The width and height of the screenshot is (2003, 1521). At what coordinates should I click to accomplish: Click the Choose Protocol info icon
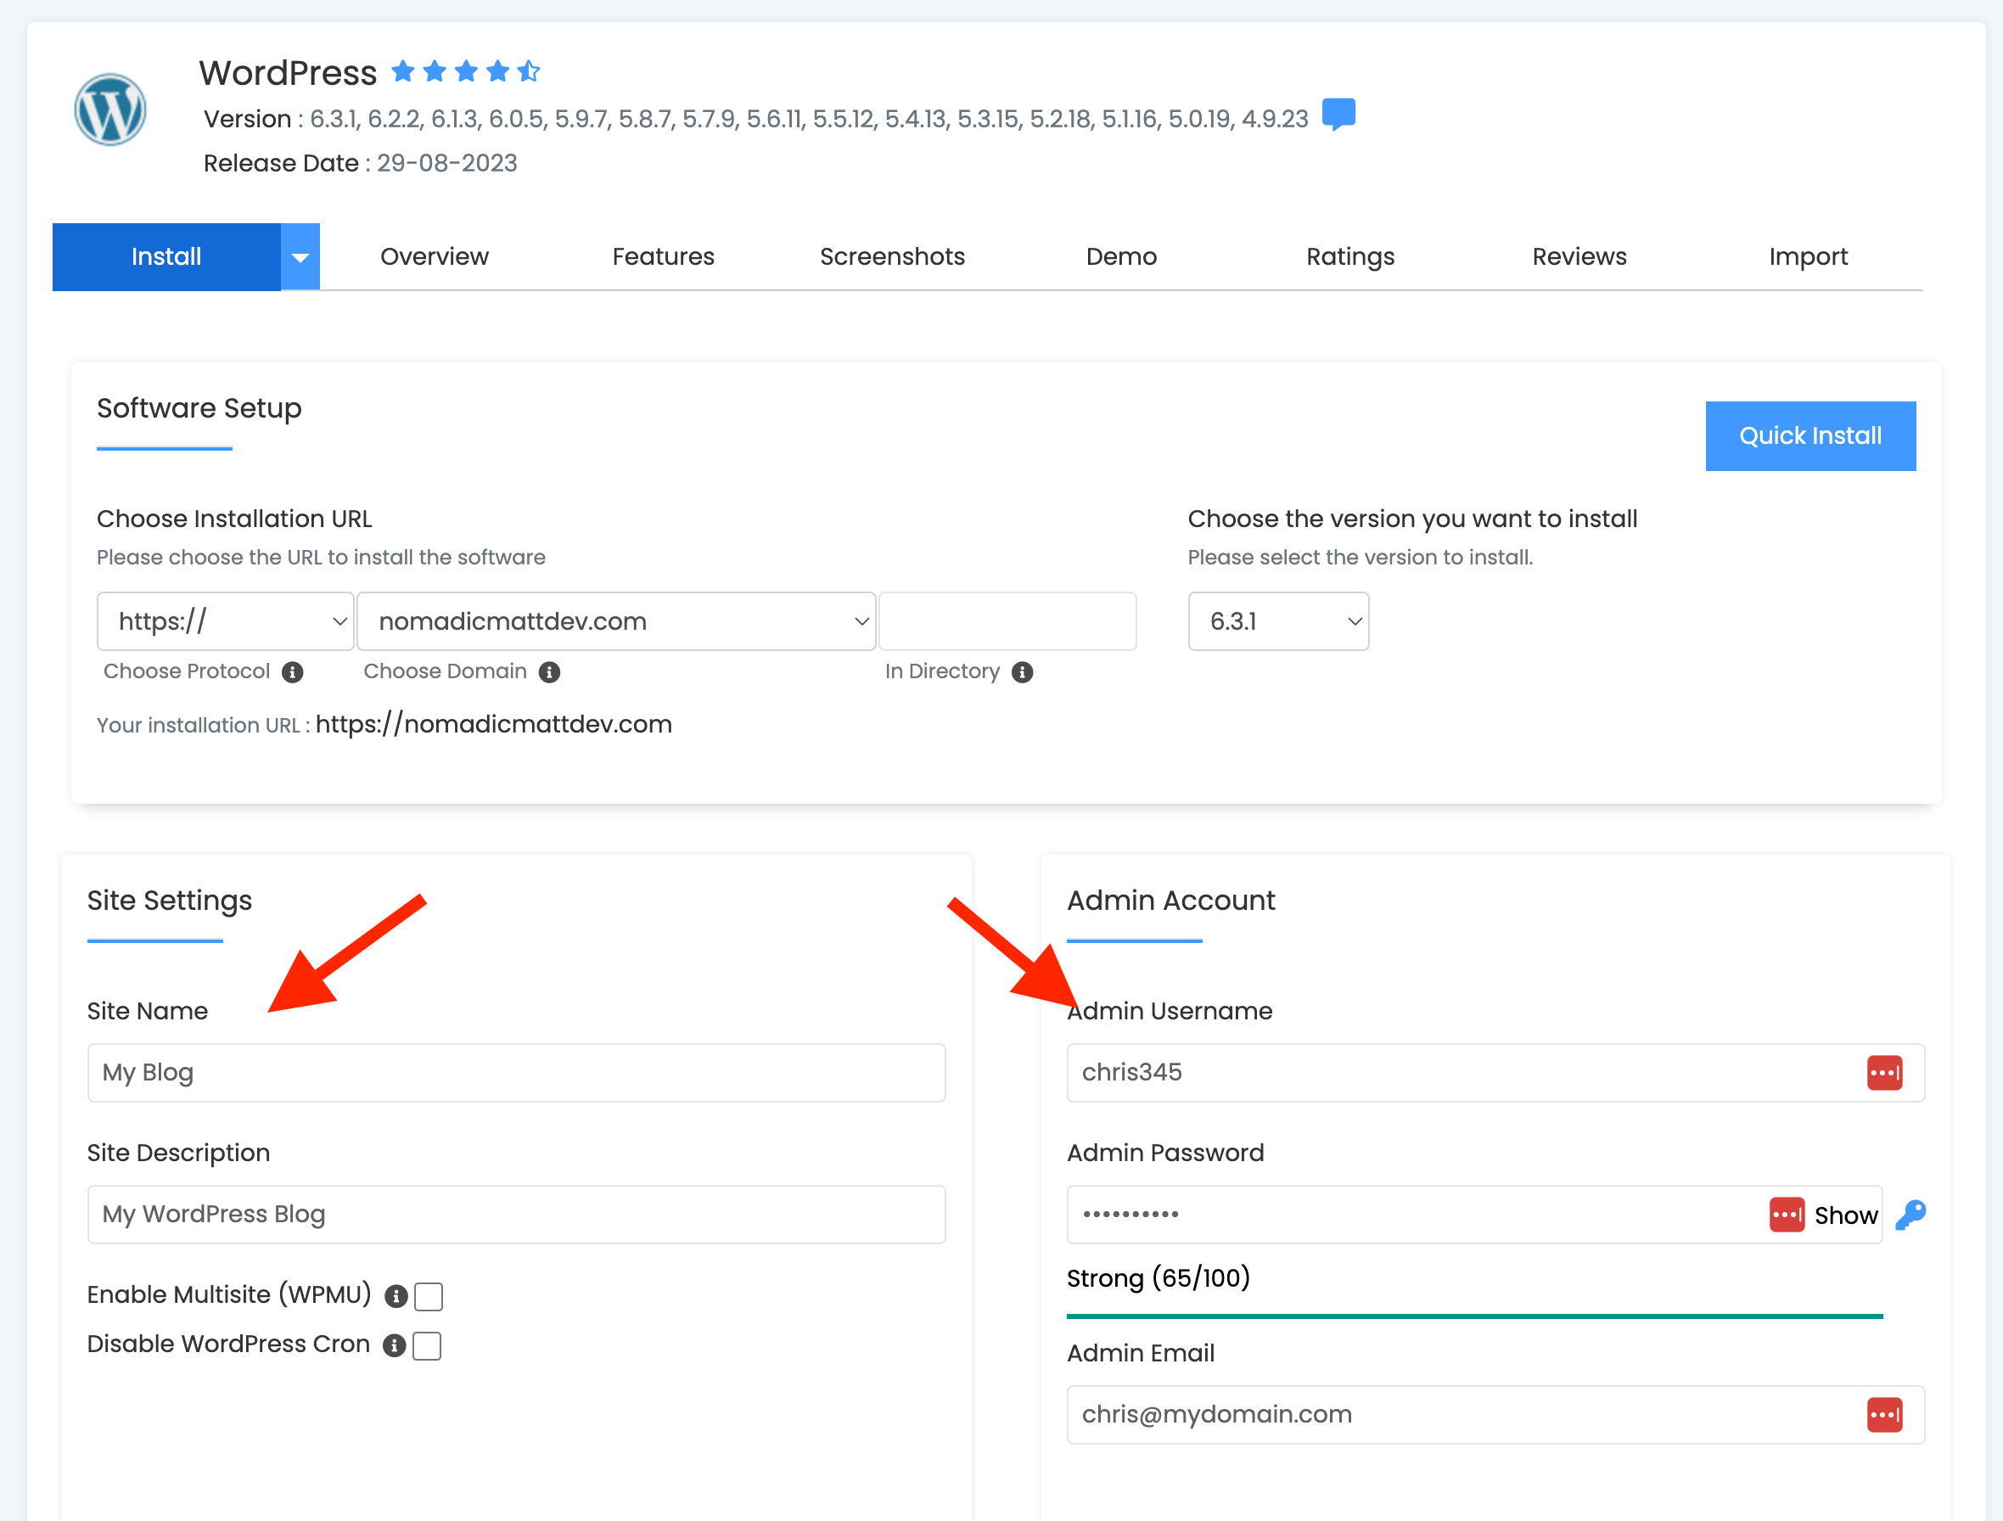[293, 671]
